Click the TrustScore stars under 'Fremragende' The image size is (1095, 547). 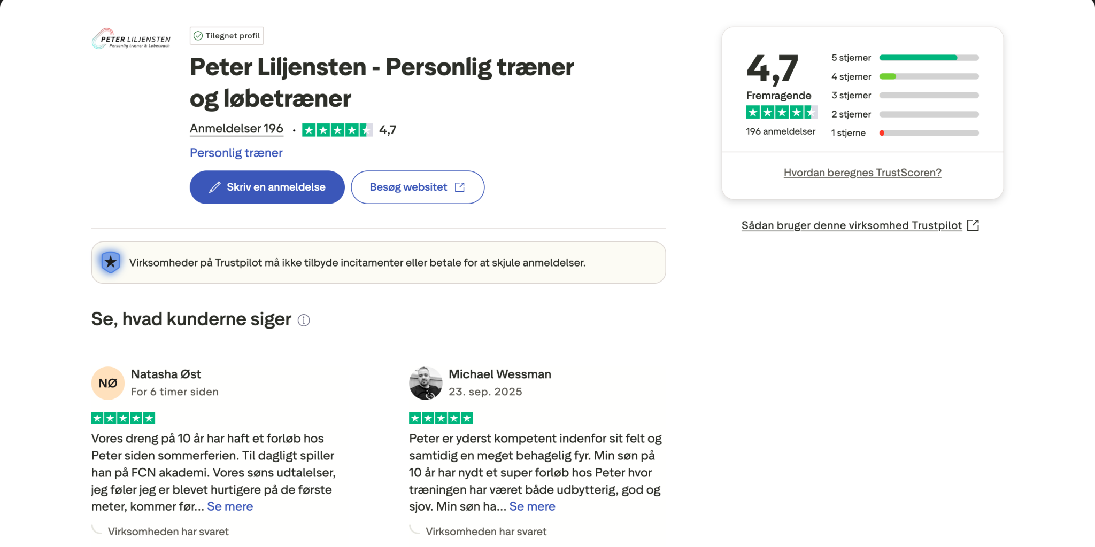pyautogui.click(x=781, y=112)
